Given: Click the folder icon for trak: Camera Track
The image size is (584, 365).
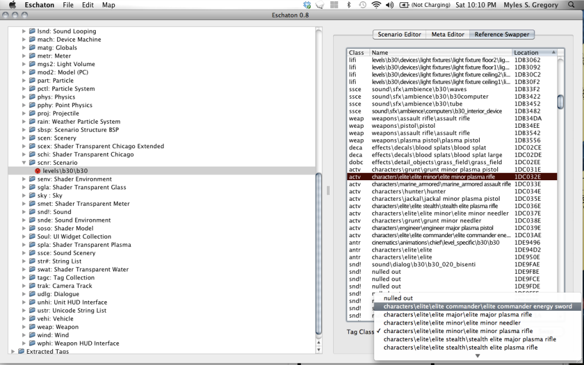Looking at the screenshot, I should 33,286.
